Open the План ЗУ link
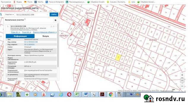This screenshot has width=190, height=107. pyautogui.click(x=16, y=32)
